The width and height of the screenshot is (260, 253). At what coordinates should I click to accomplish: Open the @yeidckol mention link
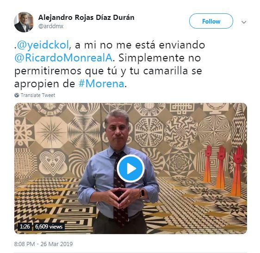(43, 45)
